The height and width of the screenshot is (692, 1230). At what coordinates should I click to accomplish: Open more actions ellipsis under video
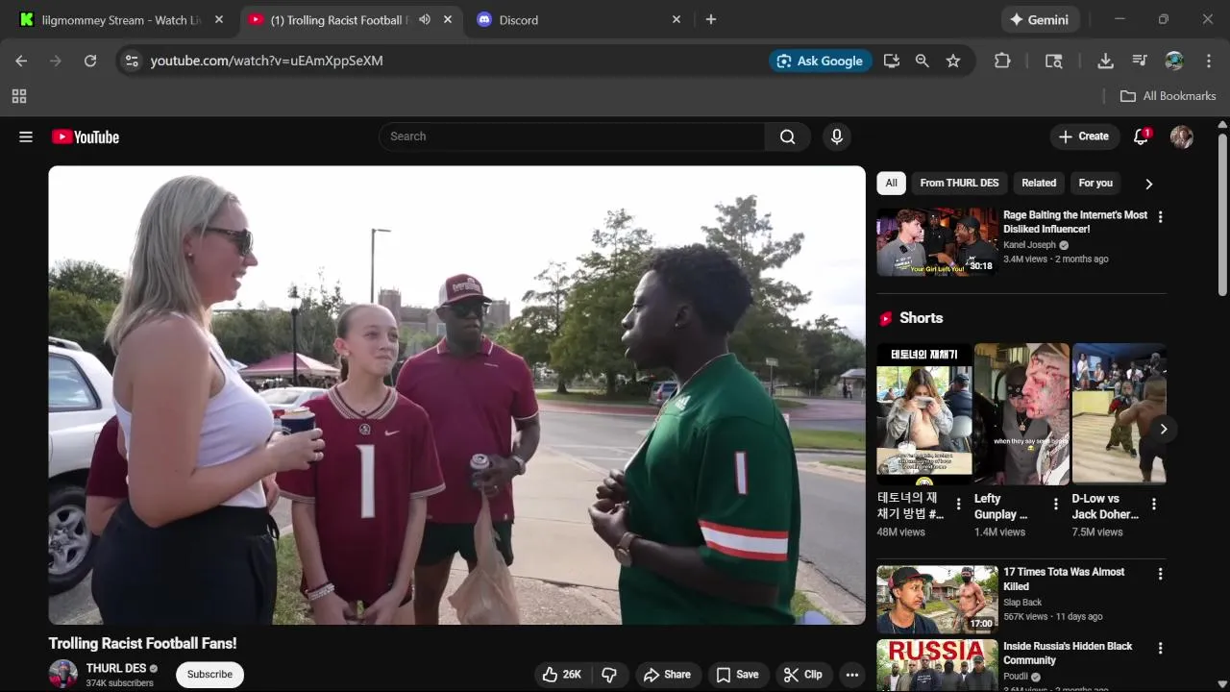tap(851, 675)
